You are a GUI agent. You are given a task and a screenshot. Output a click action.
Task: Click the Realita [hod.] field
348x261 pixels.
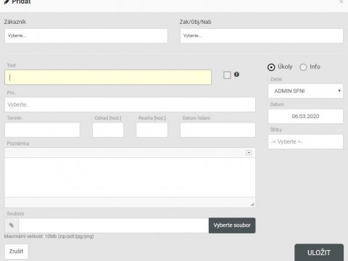pyautogui.click(x=152, y=130)
